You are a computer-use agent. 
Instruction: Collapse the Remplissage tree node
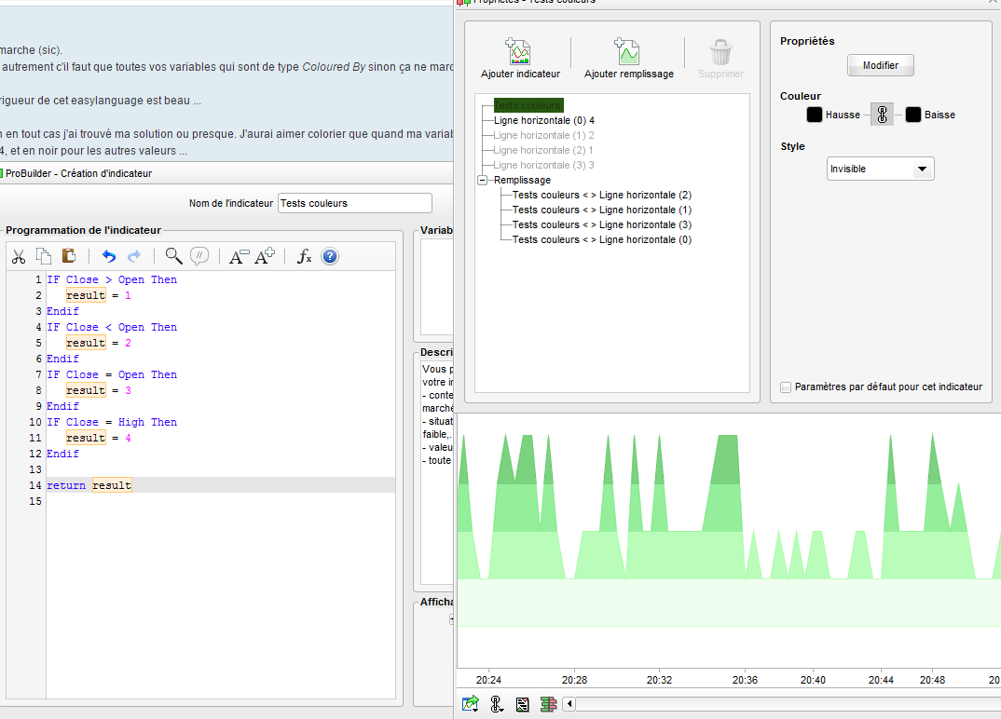(x=482, y=181)
